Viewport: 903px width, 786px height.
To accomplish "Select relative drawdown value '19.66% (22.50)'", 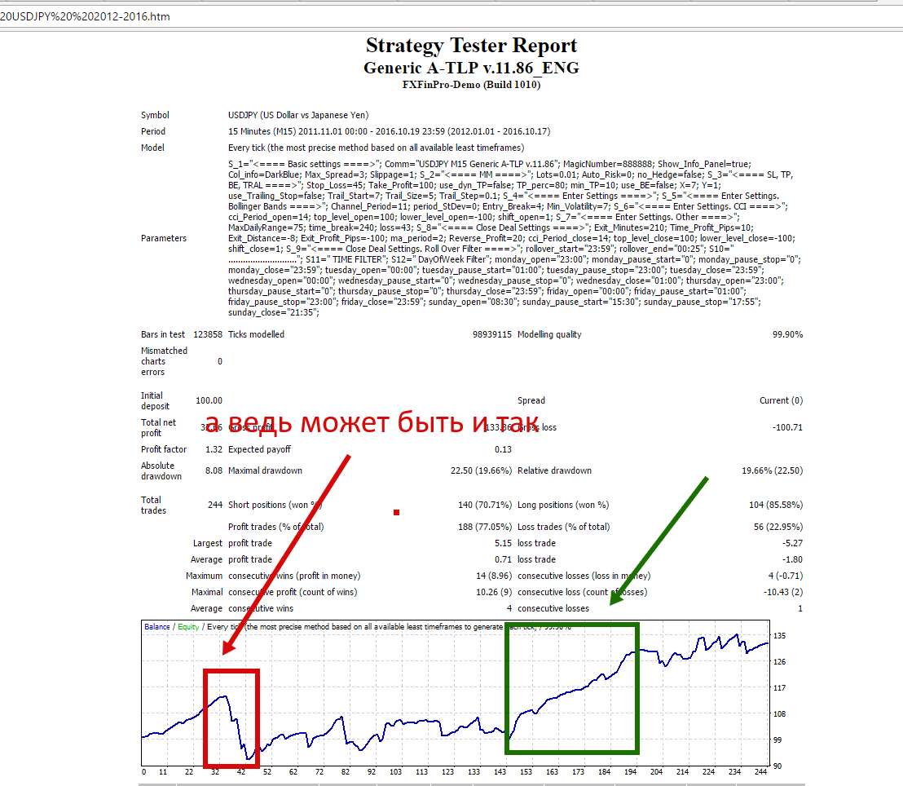I will tap(773, 470).
